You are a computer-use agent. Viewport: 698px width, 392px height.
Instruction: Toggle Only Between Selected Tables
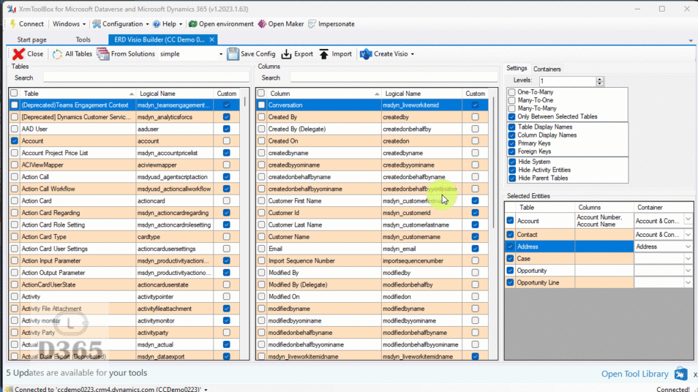(x=511, y=116)
